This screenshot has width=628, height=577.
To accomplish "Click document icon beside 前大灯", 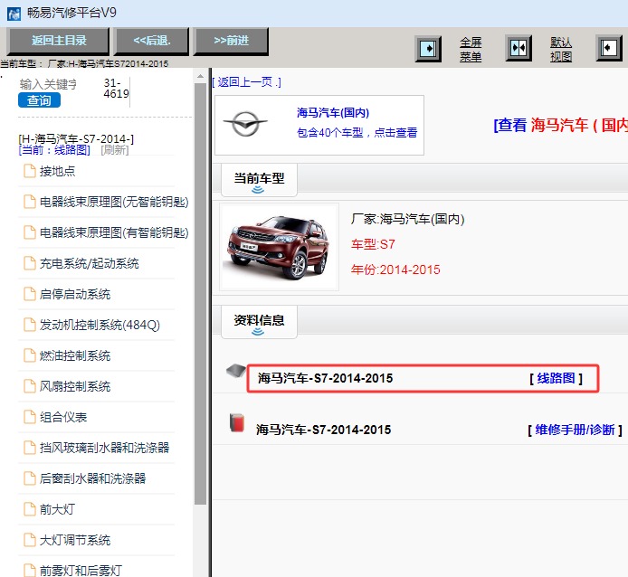I will coord(30,509).
